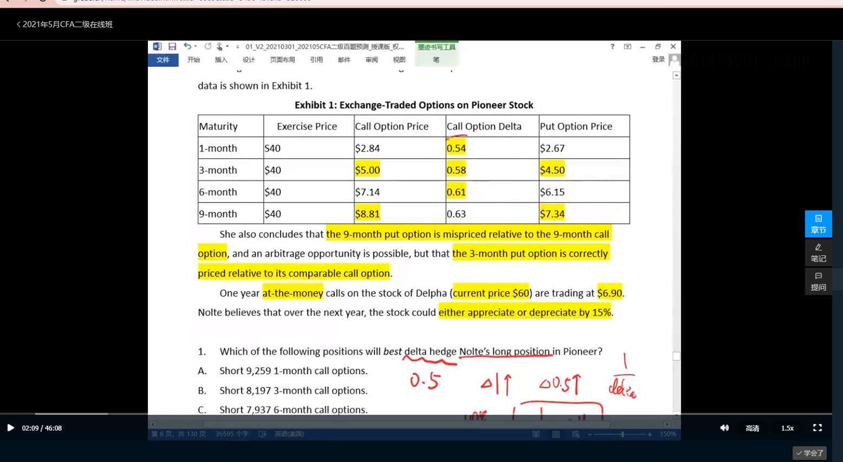843x462 pixels.
Task: Go back to 2021年5月CFA二级在线班
Action: tap(64, 24)
